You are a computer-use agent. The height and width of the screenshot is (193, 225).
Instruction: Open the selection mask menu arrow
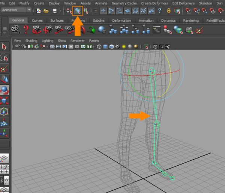point(96,11)
